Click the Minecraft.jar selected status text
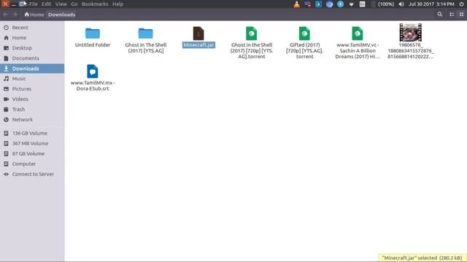This screenshot has width=467, height=262. [422, 258]
